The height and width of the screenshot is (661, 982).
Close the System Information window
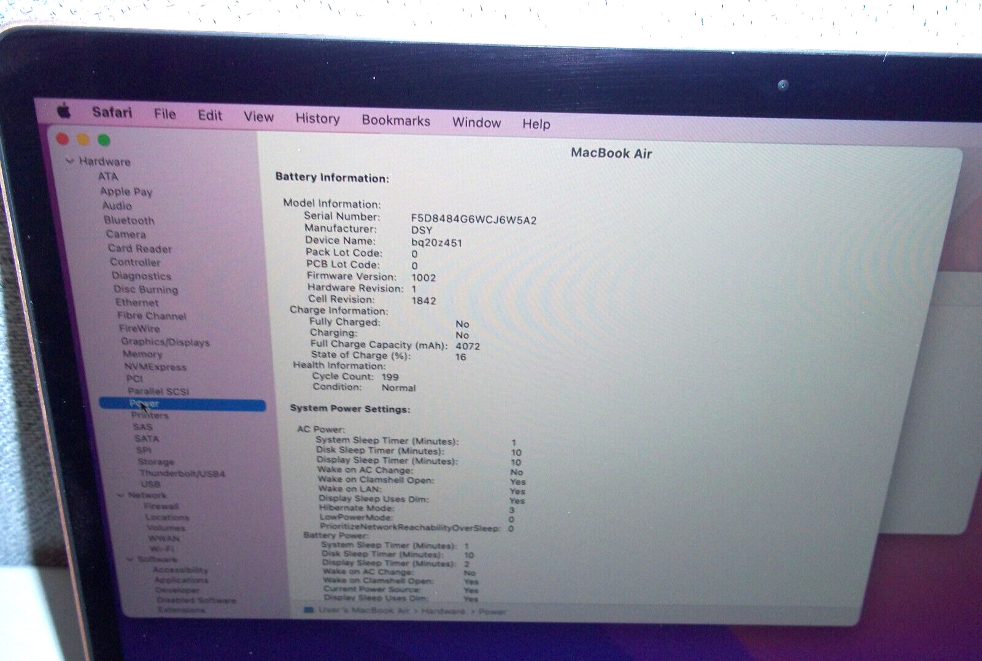(63, 139)
